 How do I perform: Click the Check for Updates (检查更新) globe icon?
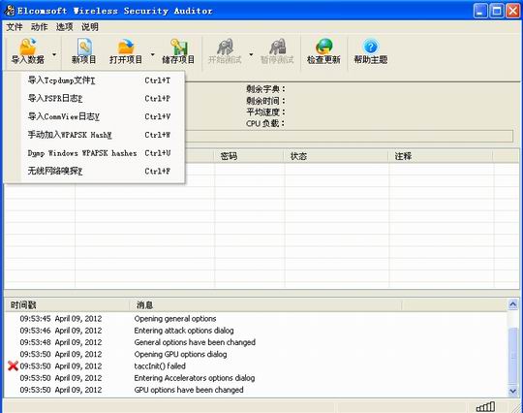[x=323, y=47]
